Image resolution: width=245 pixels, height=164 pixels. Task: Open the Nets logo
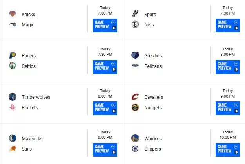click(x=135, y=24)
